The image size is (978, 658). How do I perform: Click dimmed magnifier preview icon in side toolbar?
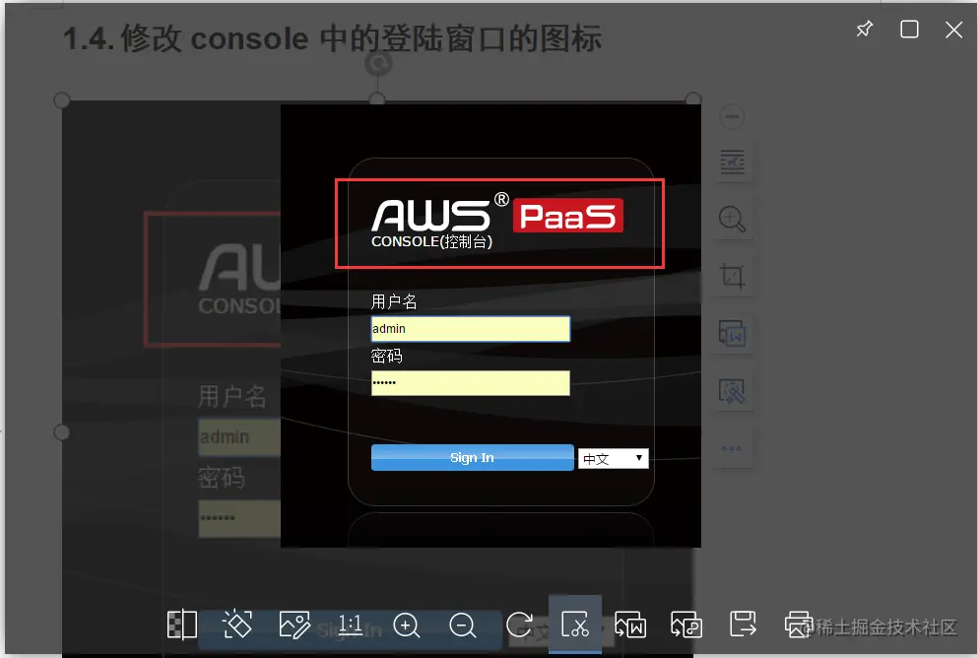[732, 219]
